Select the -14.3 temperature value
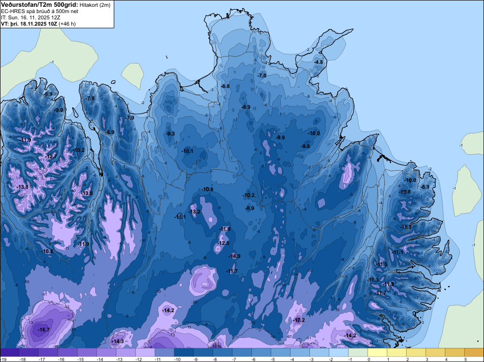This screenshot has width=484, height=362. (x=118, y=341)
